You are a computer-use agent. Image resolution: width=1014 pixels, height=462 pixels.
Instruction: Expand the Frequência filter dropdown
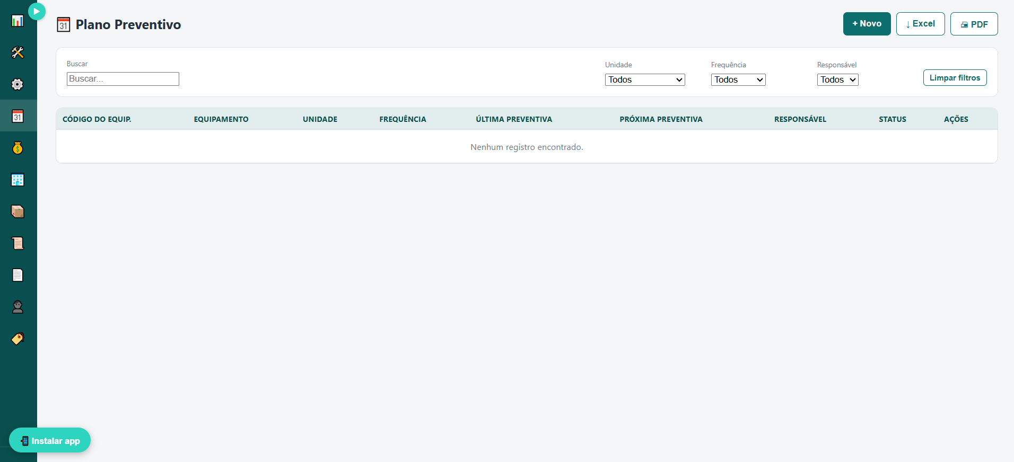pyautogui.click(x=738, y=79)
